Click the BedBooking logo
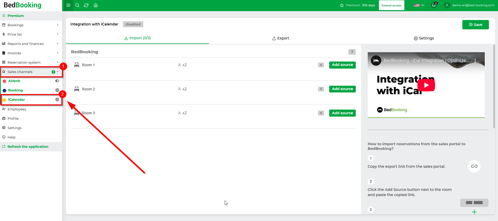Image resolution: width=498 pixels, height=221 pixels. [x=23, y=5]
